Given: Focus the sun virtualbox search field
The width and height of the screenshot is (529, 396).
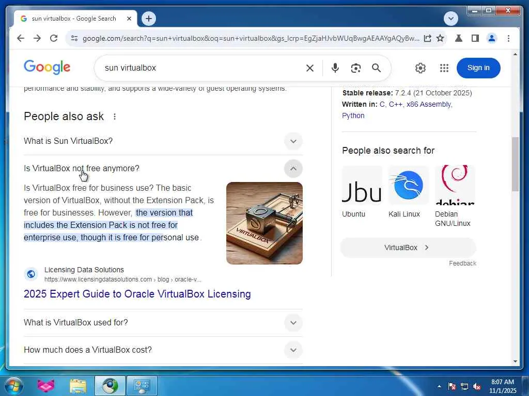Looking at the screenshot, I should coord(203,68).
